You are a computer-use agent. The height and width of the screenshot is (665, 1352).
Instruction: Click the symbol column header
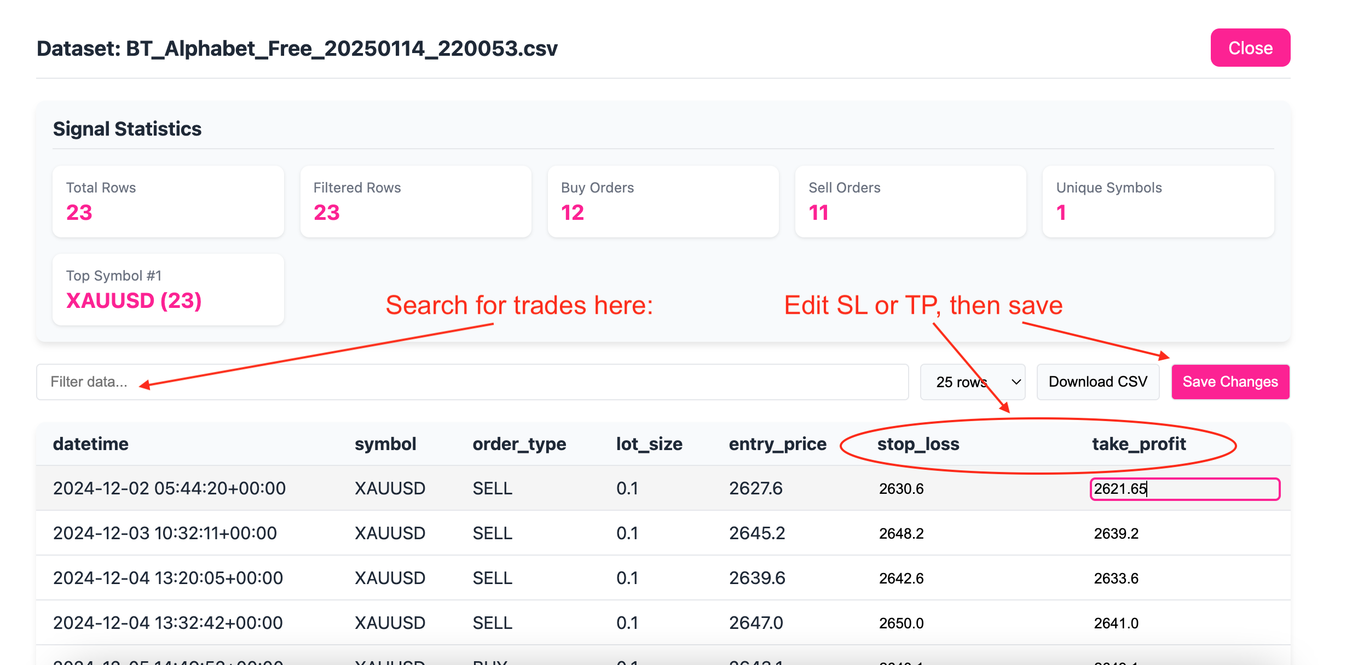pos(385,444)
